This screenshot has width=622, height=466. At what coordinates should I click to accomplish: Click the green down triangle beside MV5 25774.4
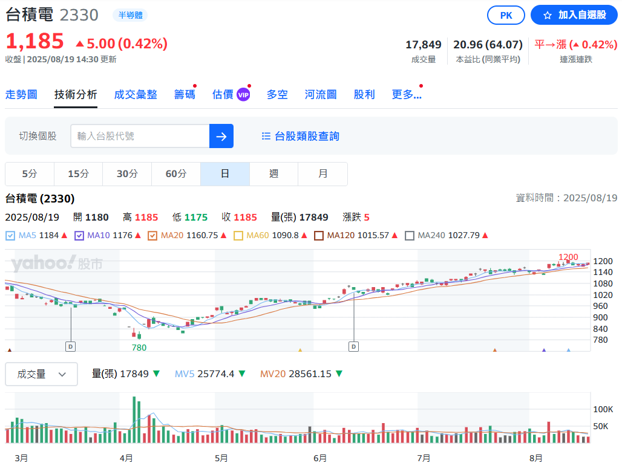tap(242, 374)
